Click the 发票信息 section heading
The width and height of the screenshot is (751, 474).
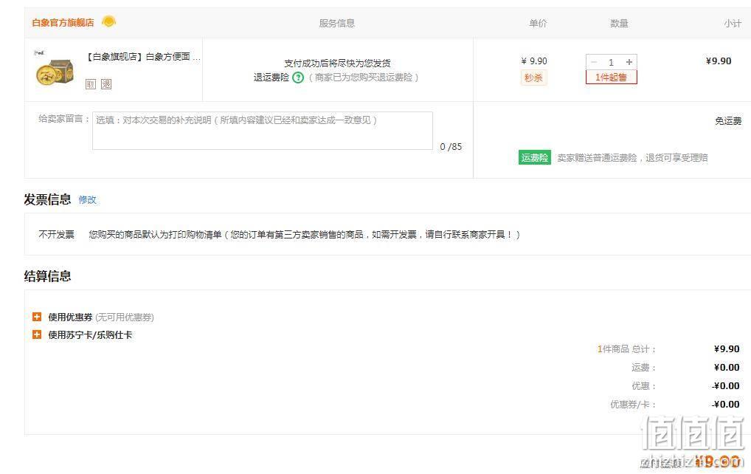coord(47,199)
